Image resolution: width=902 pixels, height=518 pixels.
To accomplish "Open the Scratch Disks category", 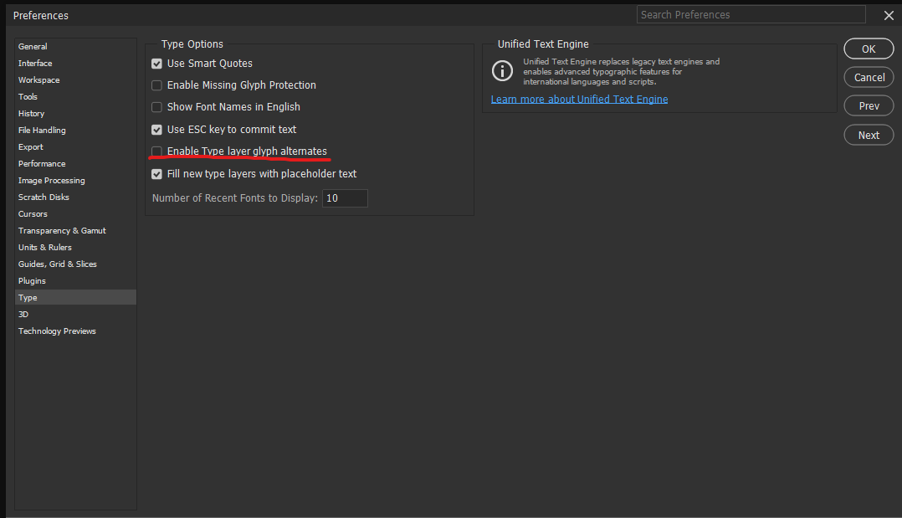I will pyautogui.click(x=44, y=197).
